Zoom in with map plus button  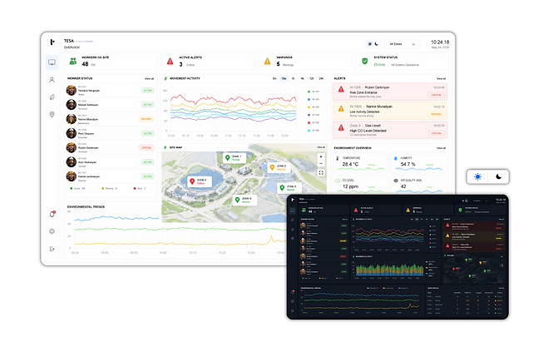point(321,156)
